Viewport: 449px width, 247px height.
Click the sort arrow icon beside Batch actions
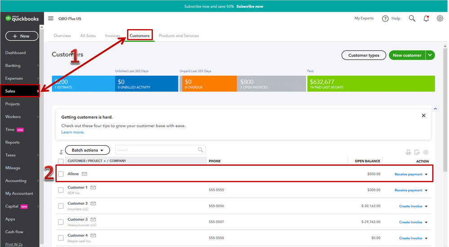pyautogui.click(x=61, y=152)
